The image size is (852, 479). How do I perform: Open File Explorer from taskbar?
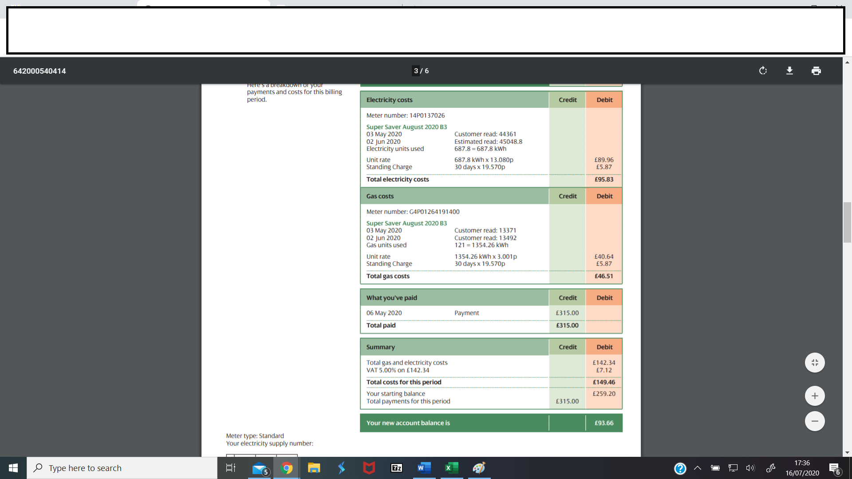click(314, 468)
